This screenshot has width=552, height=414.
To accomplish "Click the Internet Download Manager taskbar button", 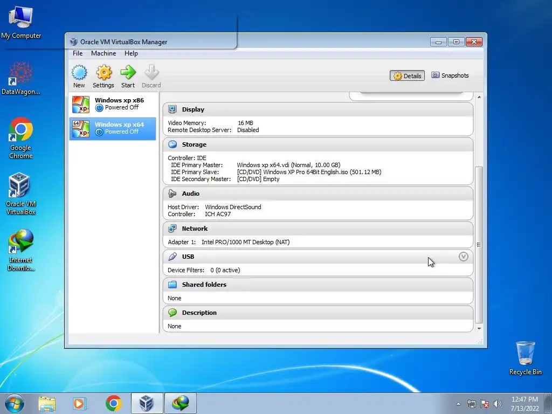I will tap(181, 403).
